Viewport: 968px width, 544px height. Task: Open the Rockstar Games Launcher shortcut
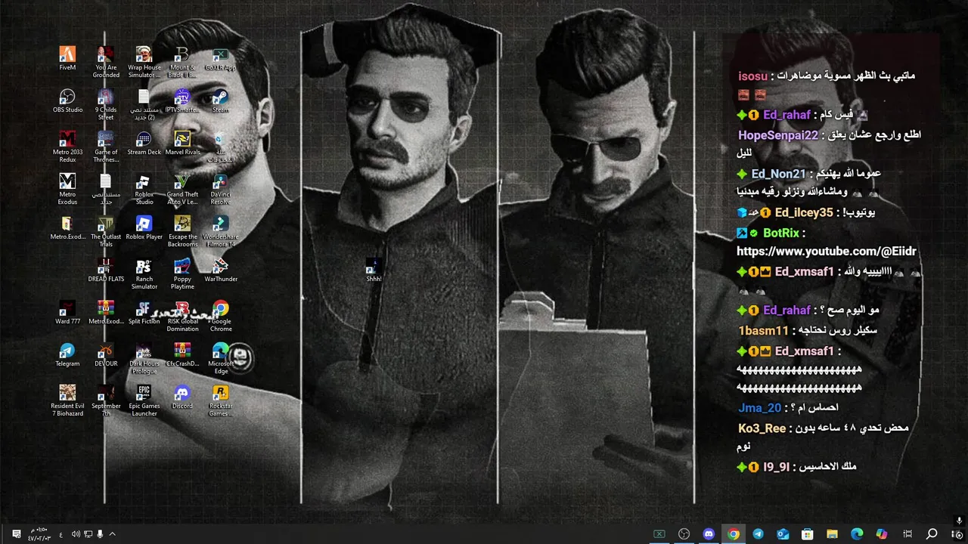(220, 401)
